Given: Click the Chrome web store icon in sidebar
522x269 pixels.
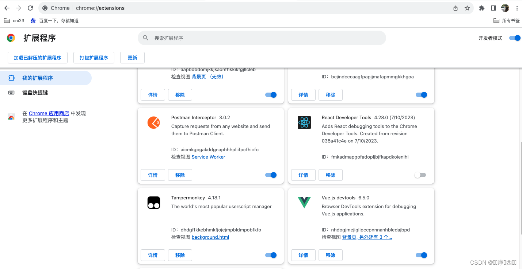Looking at the screenshot, I should (11, 117).
